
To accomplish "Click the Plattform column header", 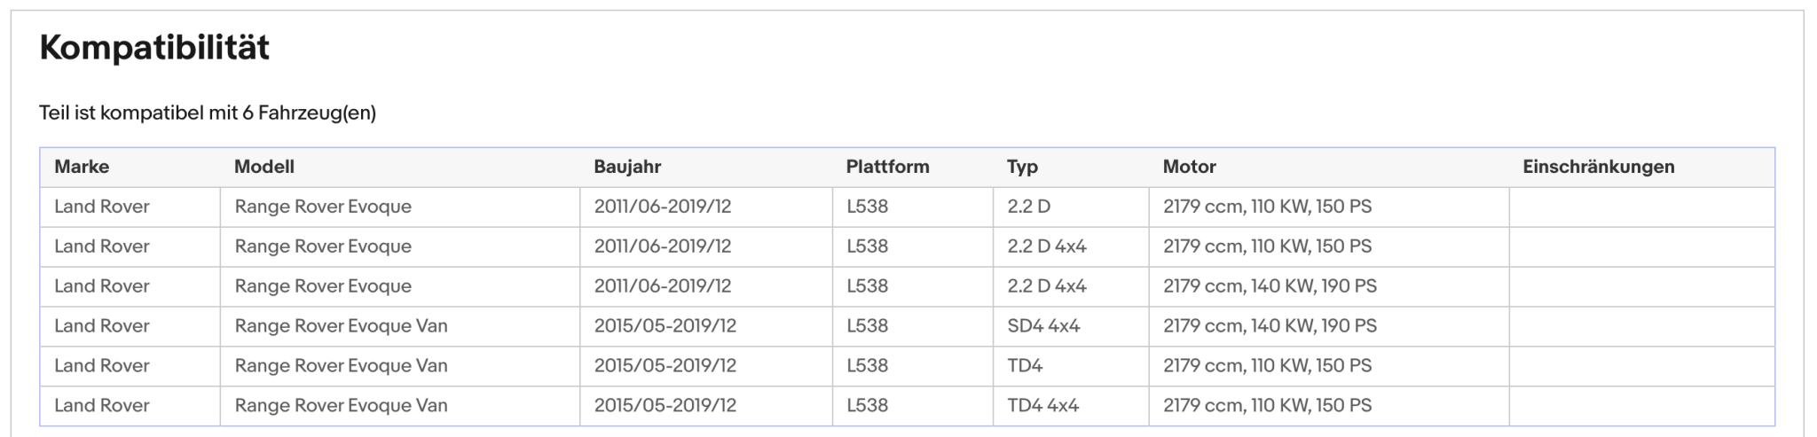I will coord(887,167).
